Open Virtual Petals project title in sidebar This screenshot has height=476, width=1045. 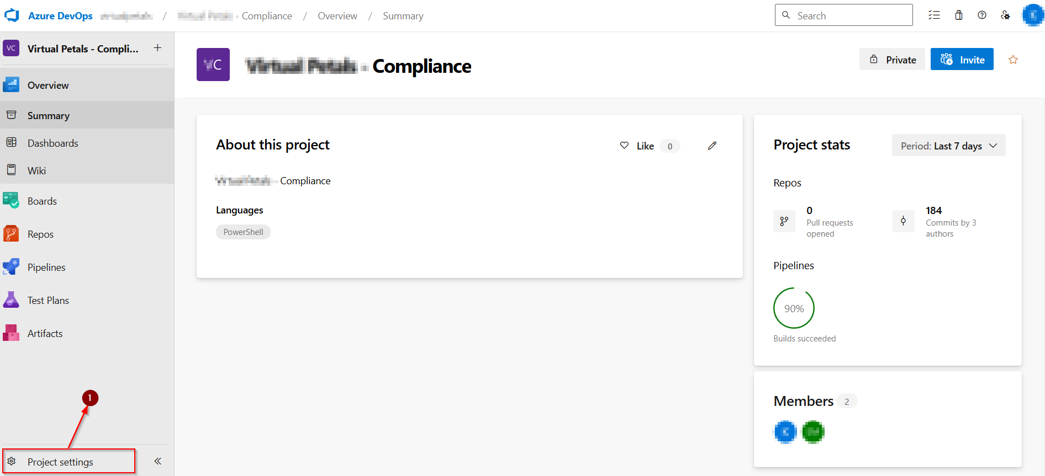[x=83, y=49]
